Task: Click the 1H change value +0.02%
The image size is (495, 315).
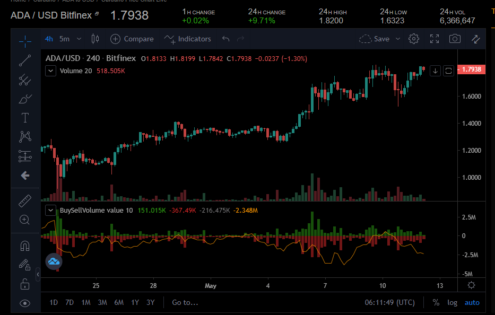Action: pos(195,21)
